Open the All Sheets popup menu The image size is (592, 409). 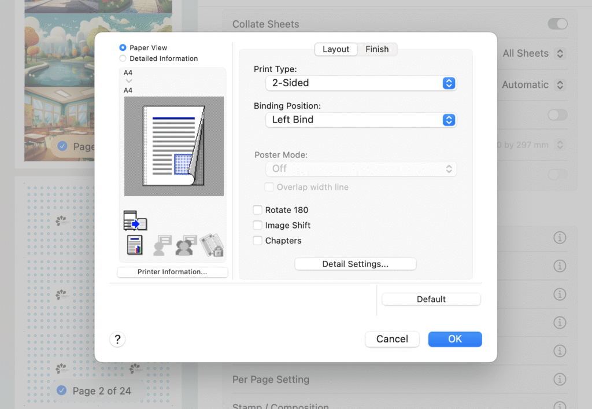click(x=533, y=53)
